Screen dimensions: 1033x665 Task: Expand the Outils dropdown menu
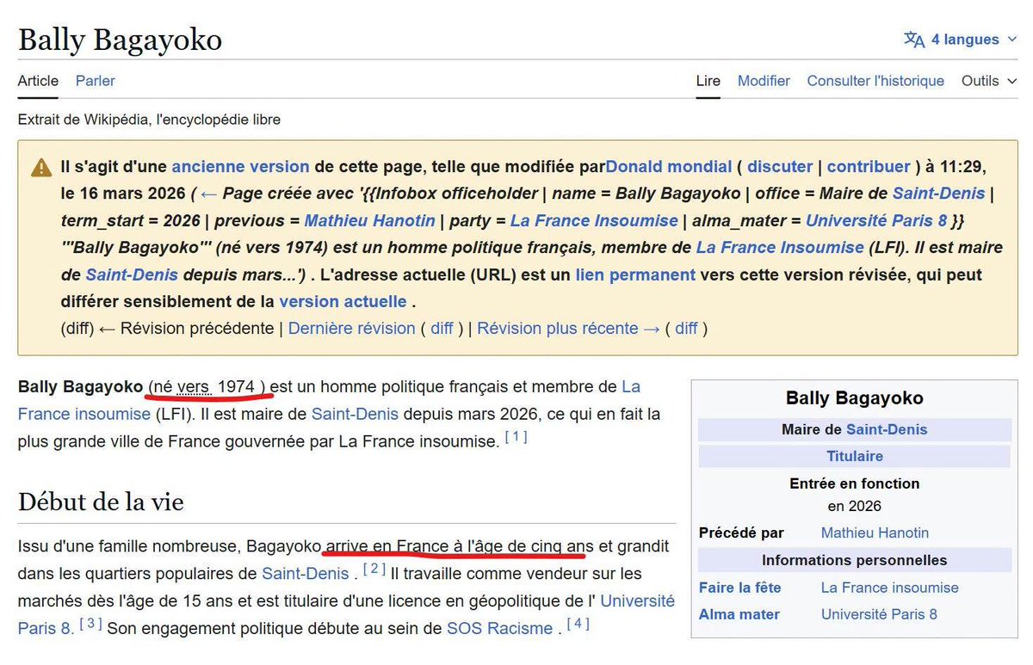(x=989, y=81)
